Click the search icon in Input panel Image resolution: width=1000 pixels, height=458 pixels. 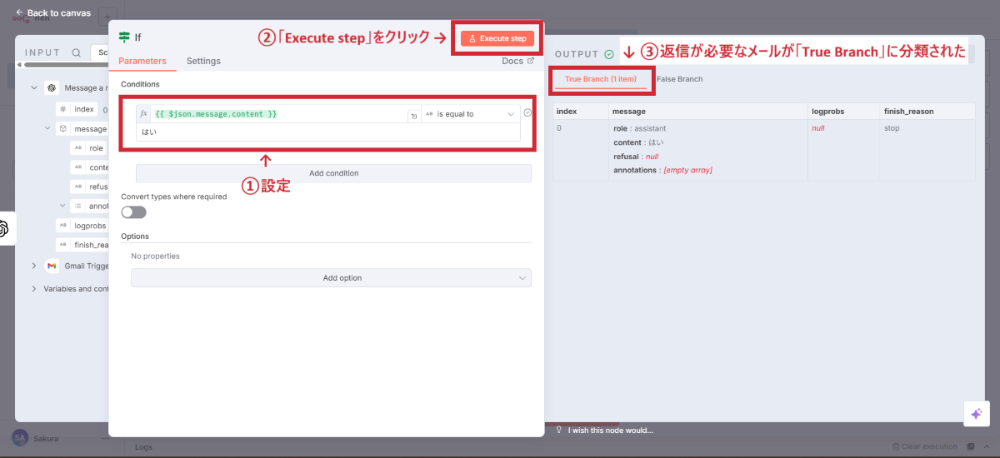point(77,52)
